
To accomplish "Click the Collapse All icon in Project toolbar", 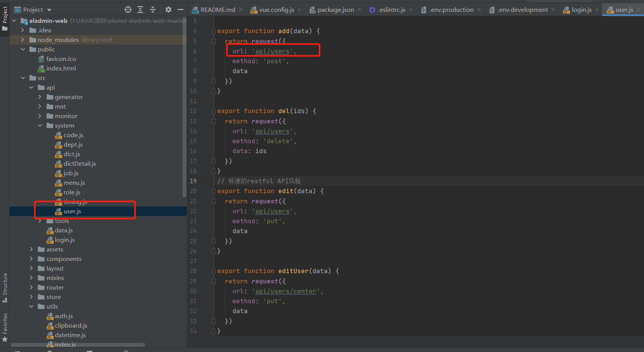I will click(153, 10).
